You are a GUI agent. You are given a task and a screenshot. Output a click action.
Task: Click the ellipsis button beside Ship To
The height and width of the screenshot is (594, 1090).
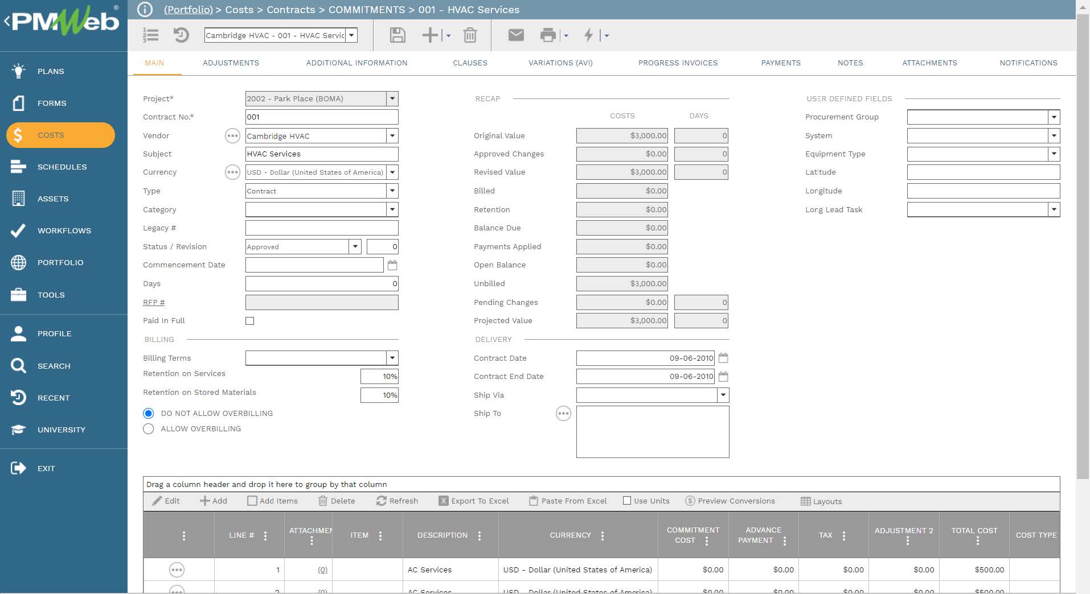[563, 414]
